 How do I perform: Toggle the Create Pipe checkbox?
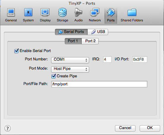pyautogui.click(x=53, y=76)
